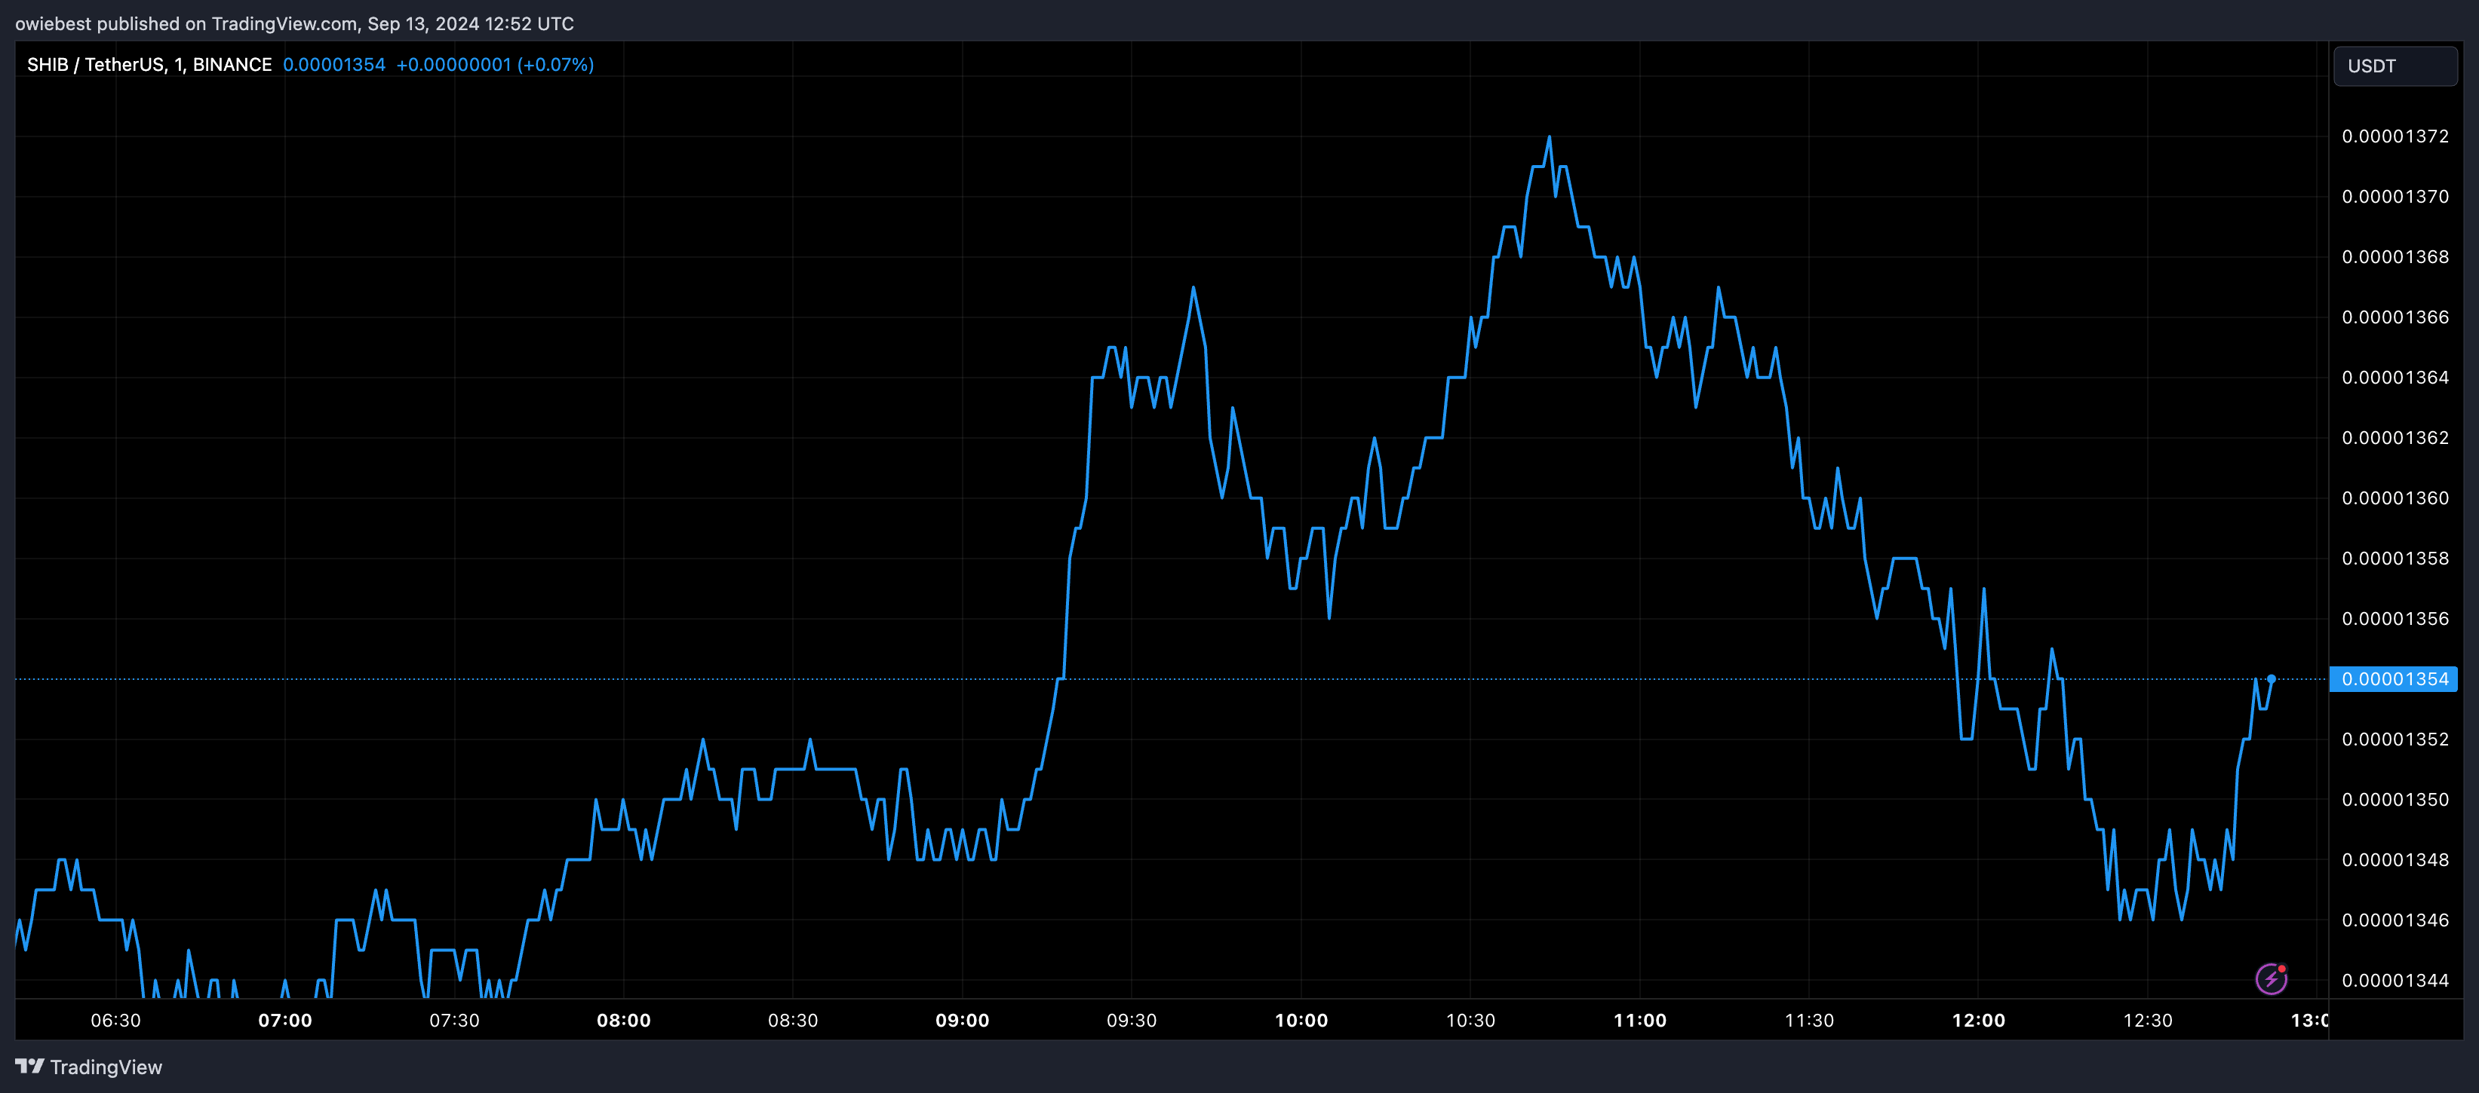Select the 07:00 time axis marker
Screen dimensions: 2479x1093
pos(285,1020)
